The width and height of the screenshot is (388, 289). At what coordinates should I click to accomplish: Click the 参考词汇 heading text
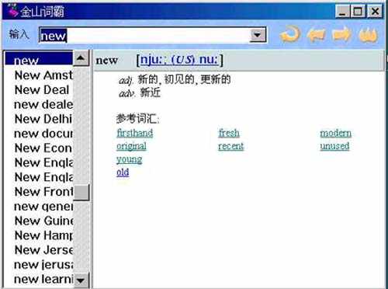pyautogui.click(x=137, y=119)
